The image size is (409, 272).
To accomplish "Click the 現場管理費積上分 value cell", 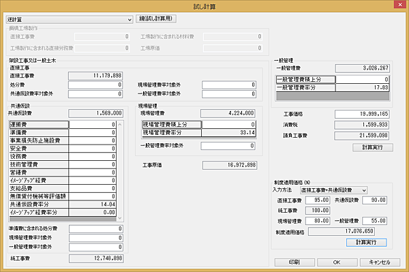I will point(228,125).
